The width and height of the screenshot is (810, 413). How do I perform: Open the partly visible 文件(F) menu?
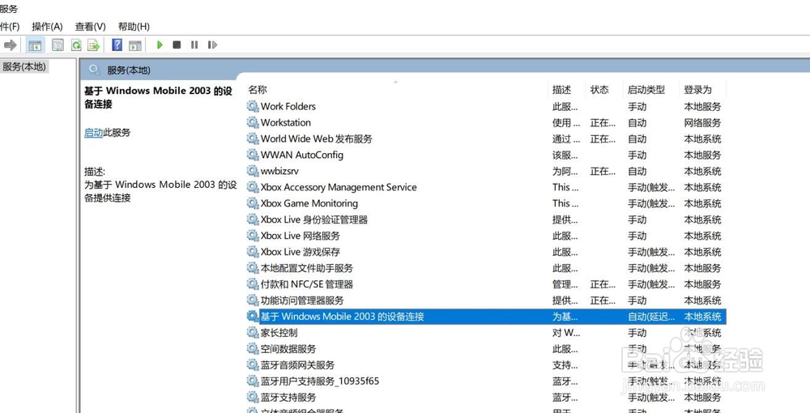[10, 27]
